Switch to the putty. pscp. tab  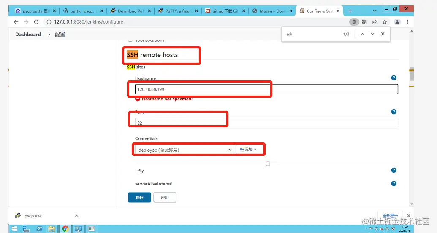[x=83, y=11]
